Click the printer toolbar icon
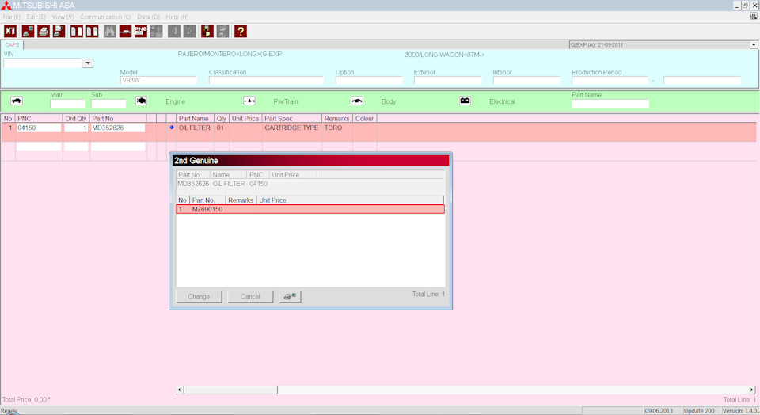The height and width of the screenshot is (415, 760). pyautogui.click(x=44, y=32)
